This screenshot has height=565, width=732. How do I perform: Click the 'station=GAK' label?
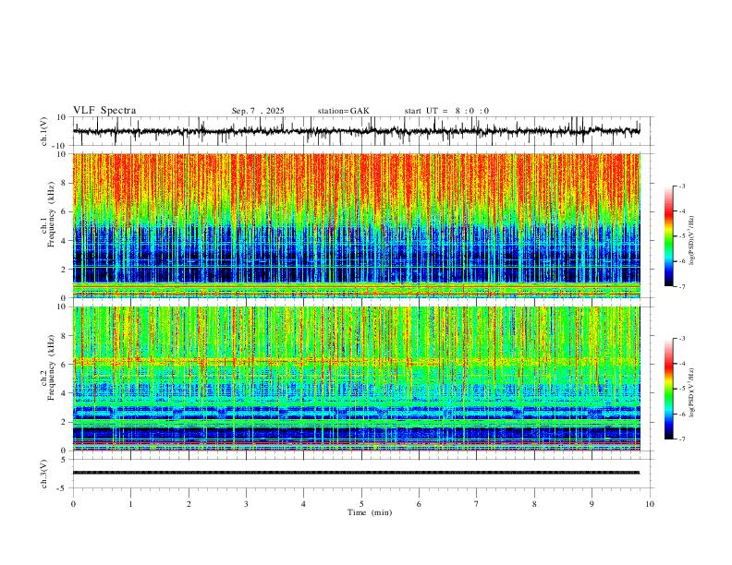[x=343, y=111]
